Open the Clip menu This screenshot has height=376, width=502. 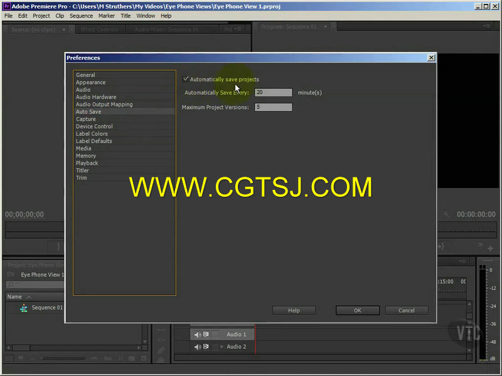(x=60, y=16)
